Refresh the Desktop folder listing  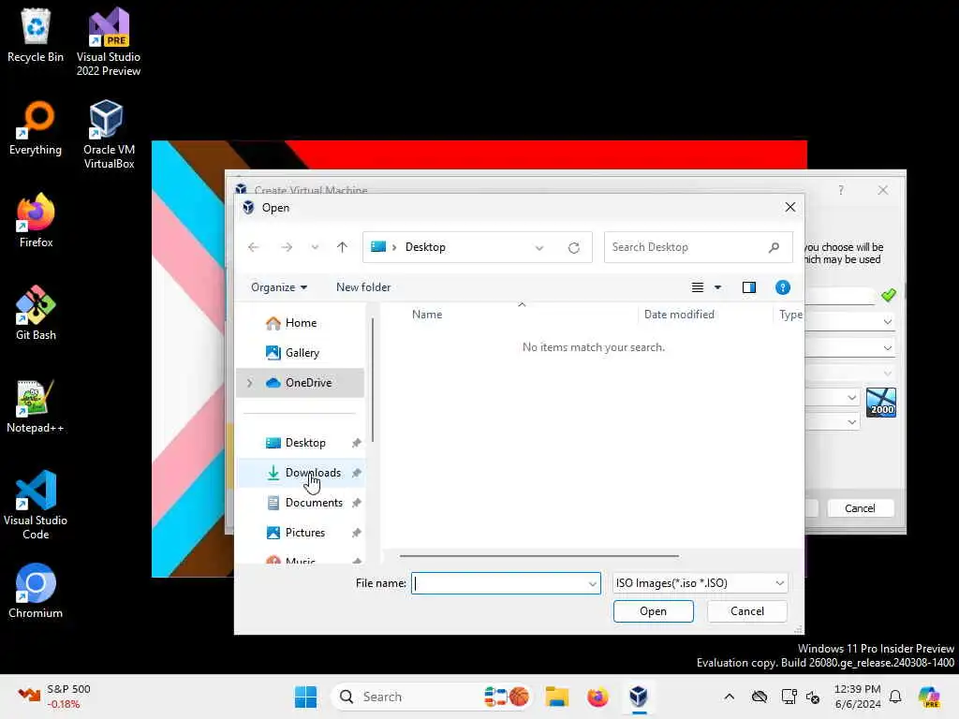[x=574, y=247]
